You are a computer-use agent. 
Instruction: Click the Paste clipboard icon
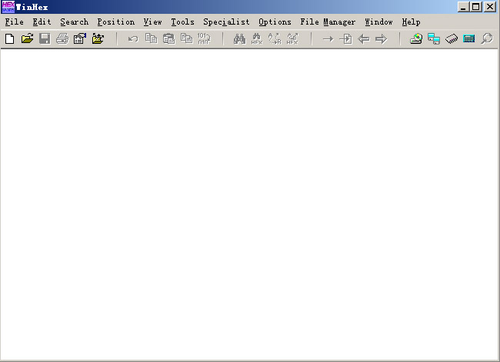(x=169, y=39)
